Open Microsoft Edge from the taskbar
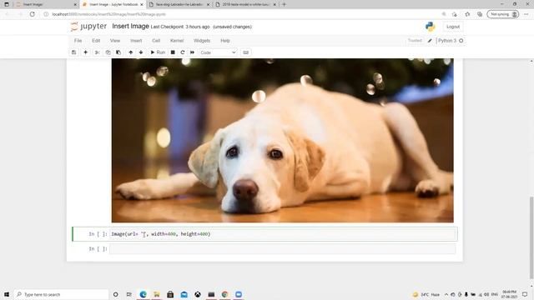The width and height of the screenshot is (534, 300). [x=143, y=294]
